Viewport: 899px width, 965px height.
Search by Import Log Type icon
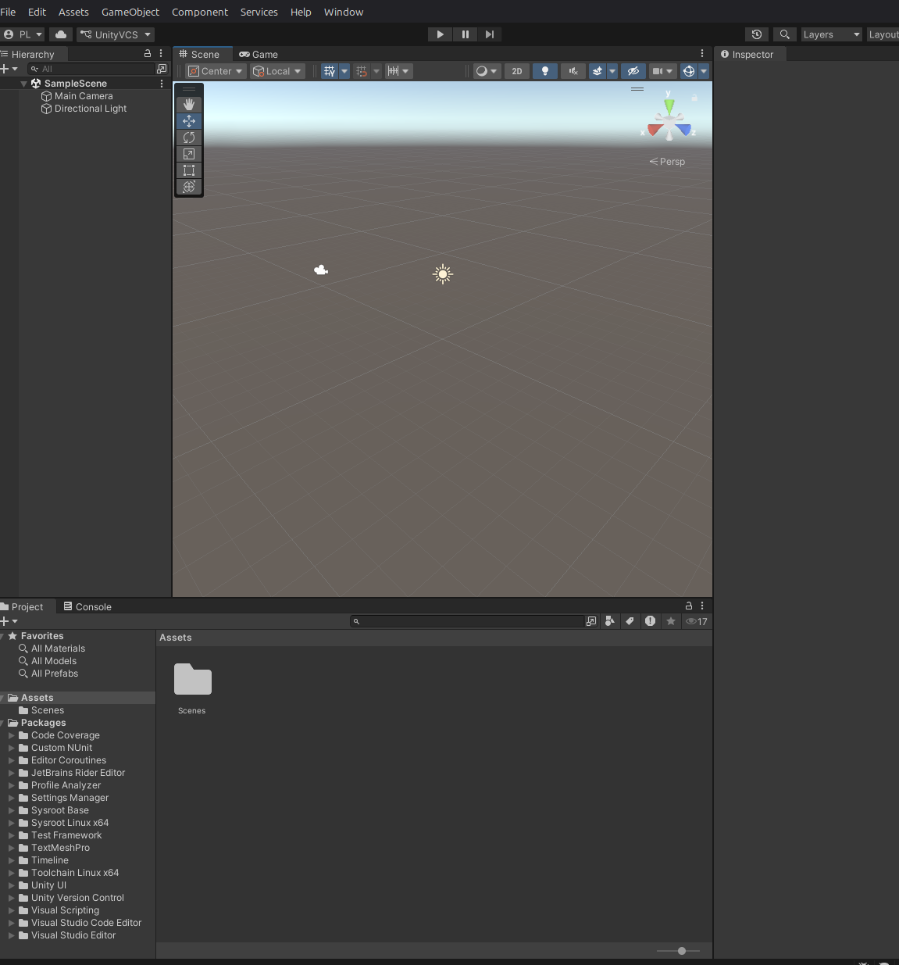(x=651, y=621)
